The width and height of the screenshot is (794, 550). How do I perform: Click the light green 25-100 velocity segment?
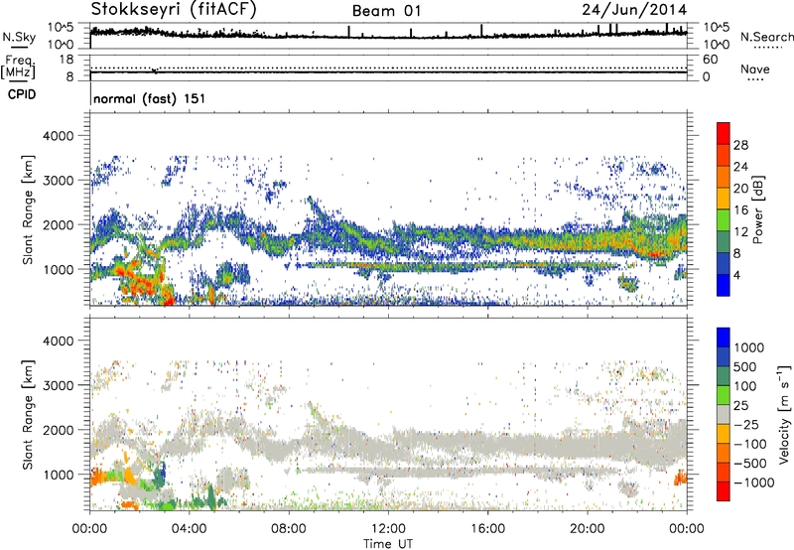[724, 395]
